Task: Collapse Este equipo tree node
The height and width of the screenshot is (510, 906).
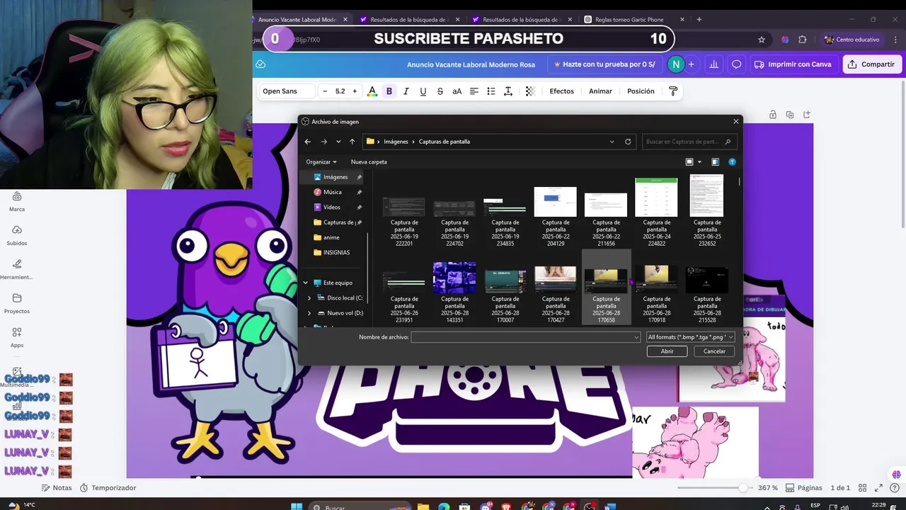Action: pos(306,283)
